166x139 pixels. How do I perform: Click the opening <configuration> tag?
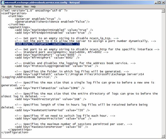pos(14,13)
